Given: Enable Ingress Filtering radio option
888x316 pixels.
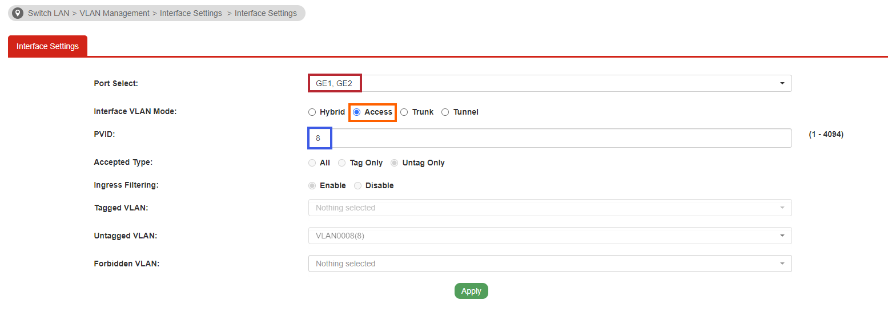Looking at the screenshot, I should [x=312, y=186].
